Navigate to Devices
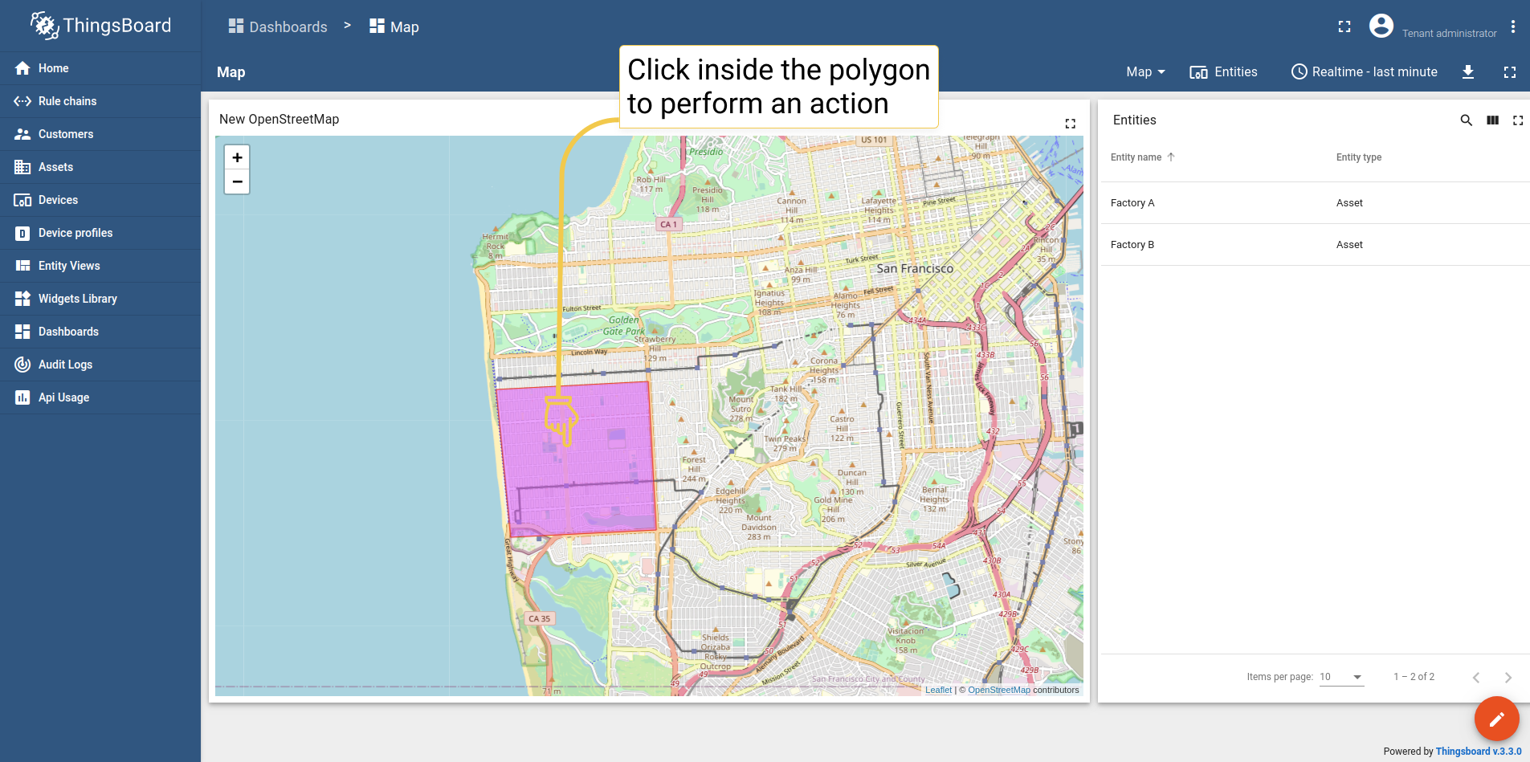The height and width of the screenshot is (762, 1530). point(100,200)
